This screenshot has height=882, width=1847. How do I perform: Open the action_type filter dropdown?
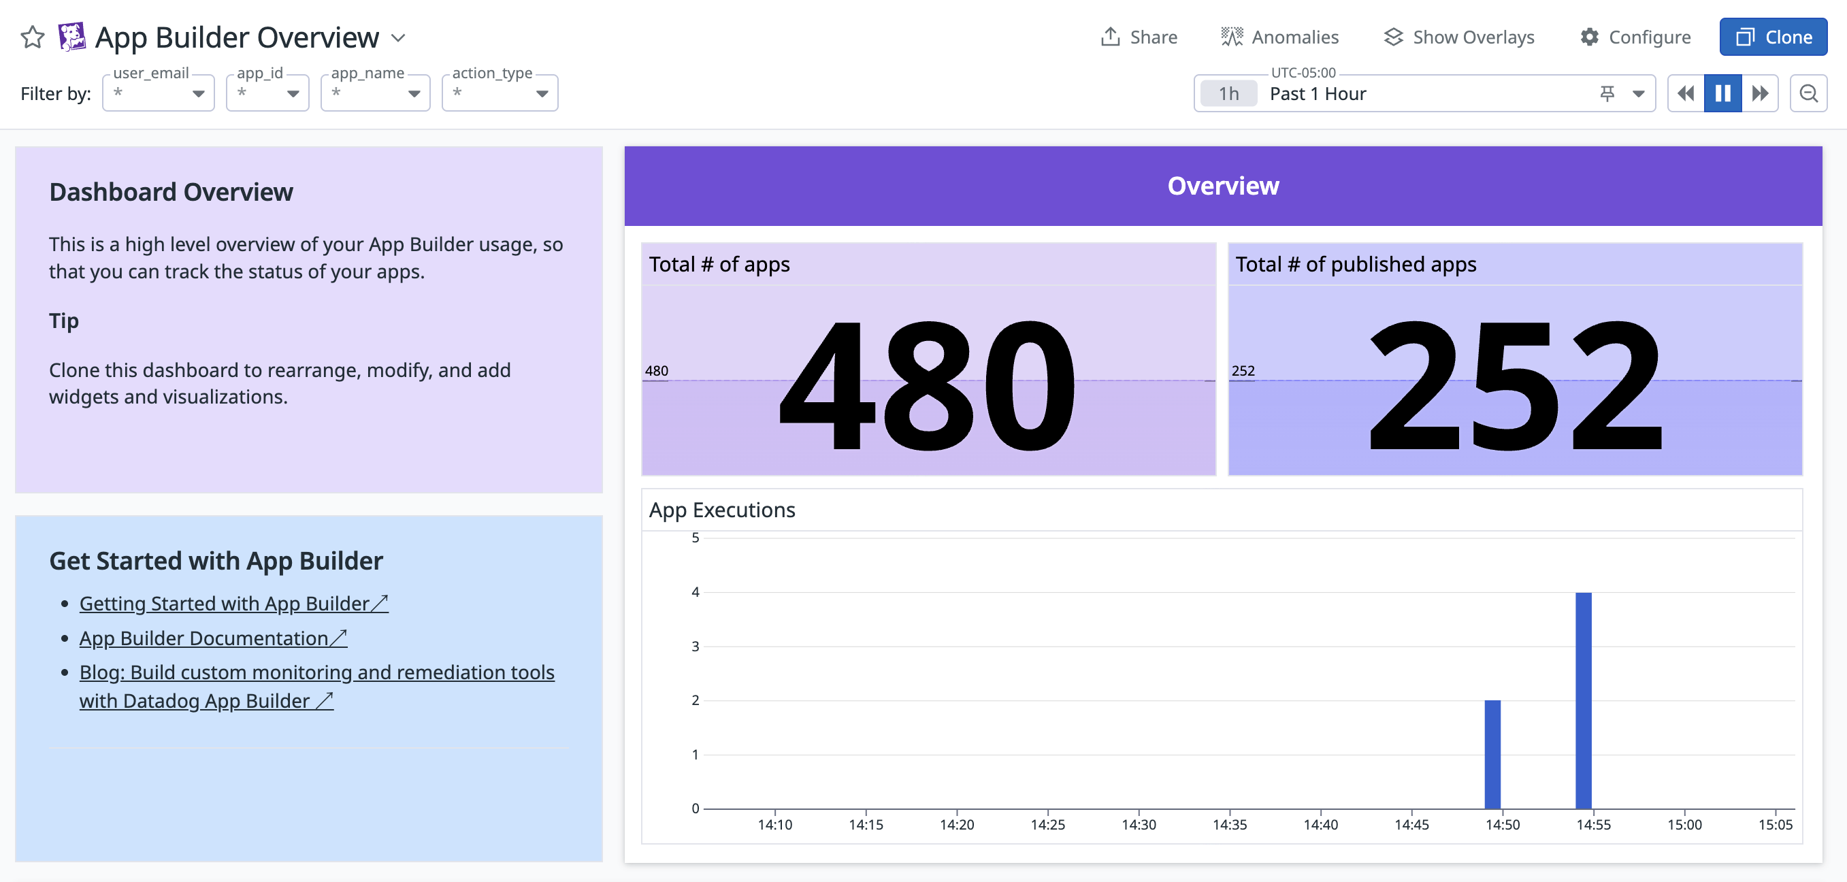pyautogui.click(x=500, y=93)
